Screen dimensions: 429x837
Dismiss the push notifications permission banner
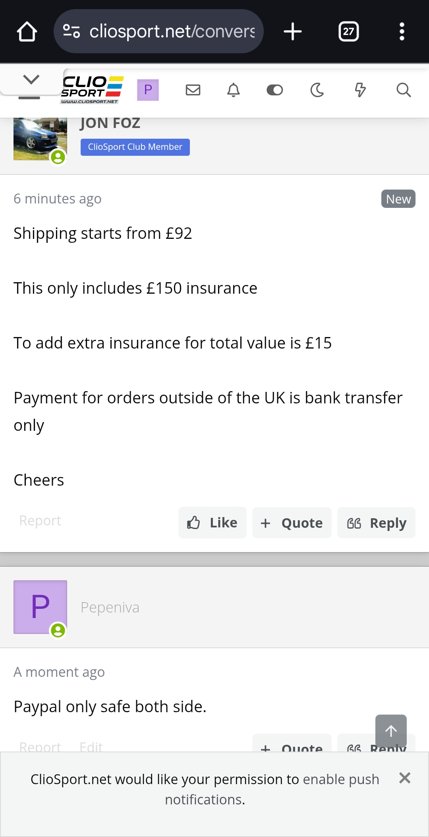[x=405, y=778]
